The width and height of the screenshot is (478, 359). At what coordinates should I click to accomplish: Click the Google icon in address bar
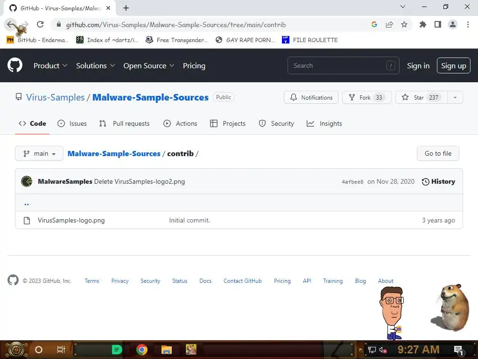point(374,24)
